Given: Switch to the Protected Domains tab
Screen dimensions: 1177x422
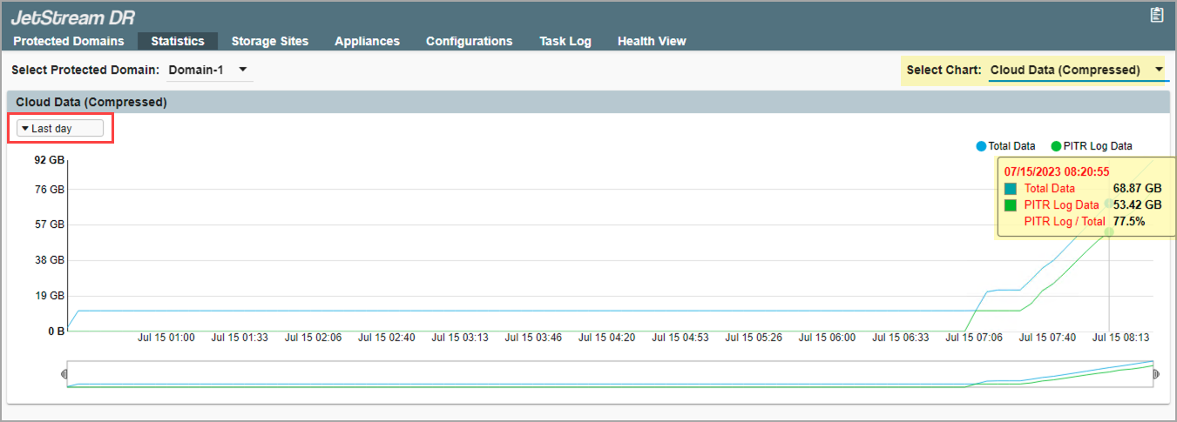Looking at the screenshot, I should click(x=69, y=41).
